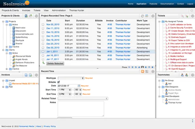Click first teammate icon in Teammates header

coord(182,75)
